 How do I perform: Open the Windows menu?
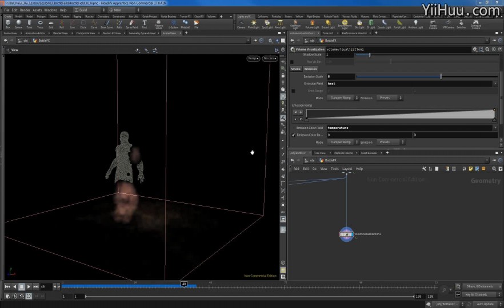point(50,10)
